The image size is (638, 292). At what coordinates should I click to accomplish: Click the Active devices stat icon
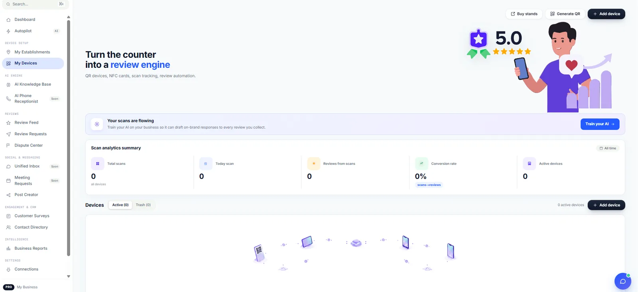click(530, 164)
